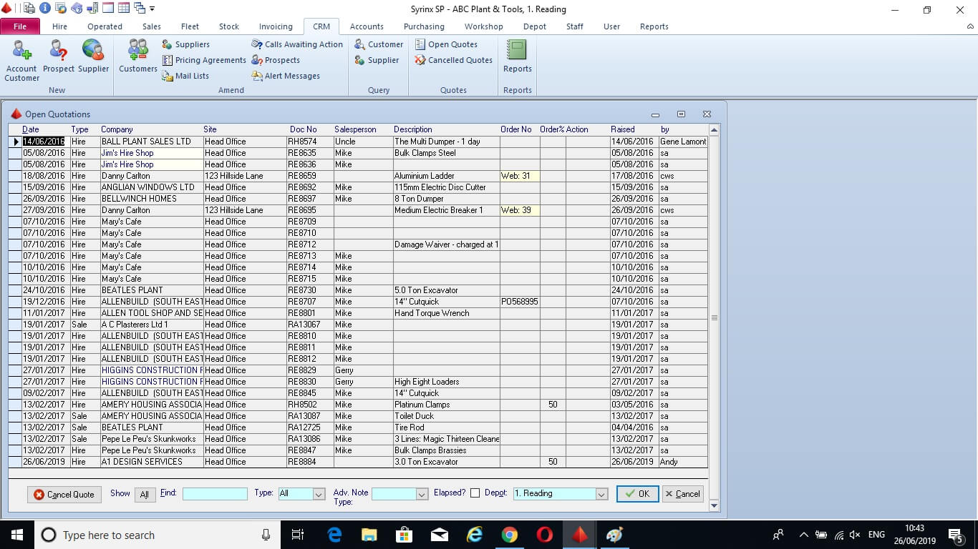
Task: Switch to the Hire tab
Action: click(59, 26)
